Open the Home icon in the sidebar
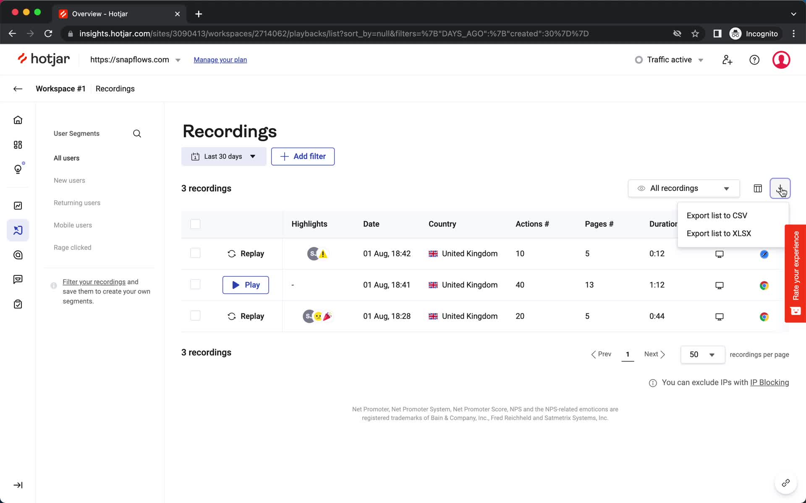Viewport: 806px width, 503px height. 18,120
